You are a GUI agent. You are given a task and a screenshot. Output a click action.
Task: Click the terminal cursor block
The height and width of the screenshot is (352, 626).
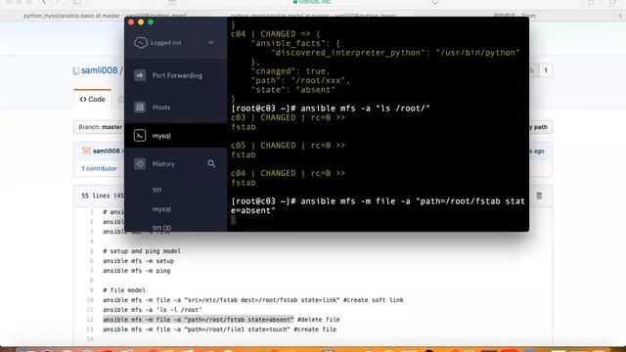click(233, 220)
